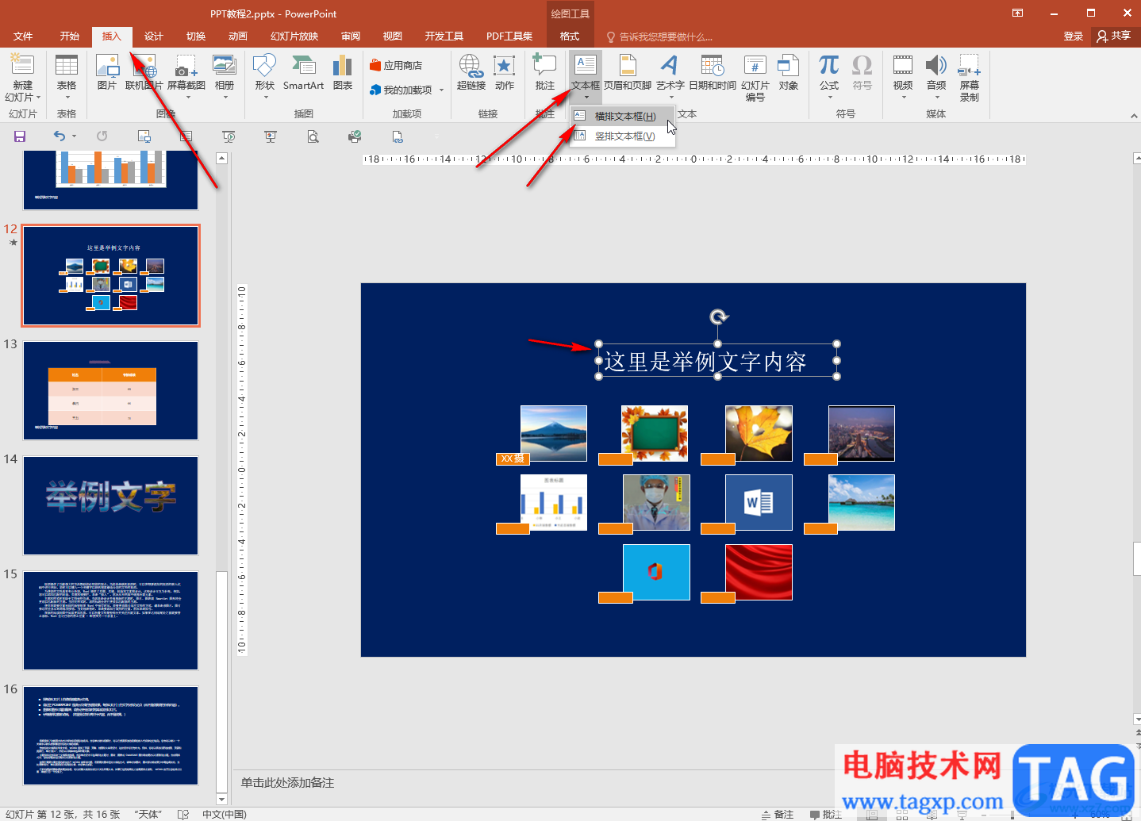Expand the 视频 dropdown arrow
This screenshot has width=1141, height=821.
(x=903, y=98)
